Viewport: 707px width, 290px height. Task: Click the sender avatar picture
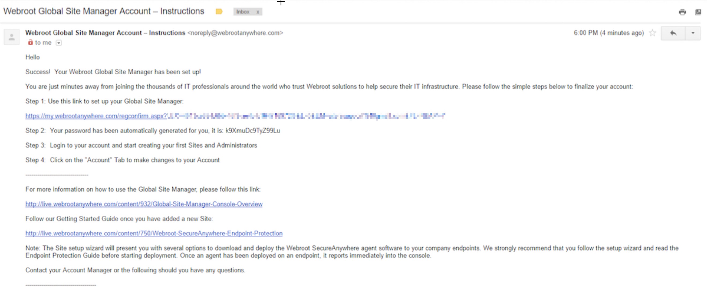[x=12, y=37]
